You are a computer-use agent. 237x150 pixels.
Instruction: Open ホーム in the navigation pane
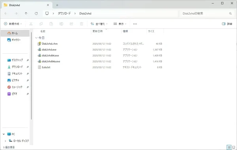(x=15, y=33)
